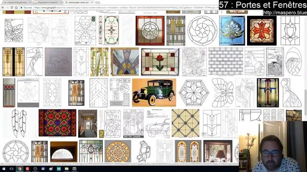307x172 pixels.
Task: Open Task View from the taskbar
Action: pyautogui.click(x=12, y=169)
